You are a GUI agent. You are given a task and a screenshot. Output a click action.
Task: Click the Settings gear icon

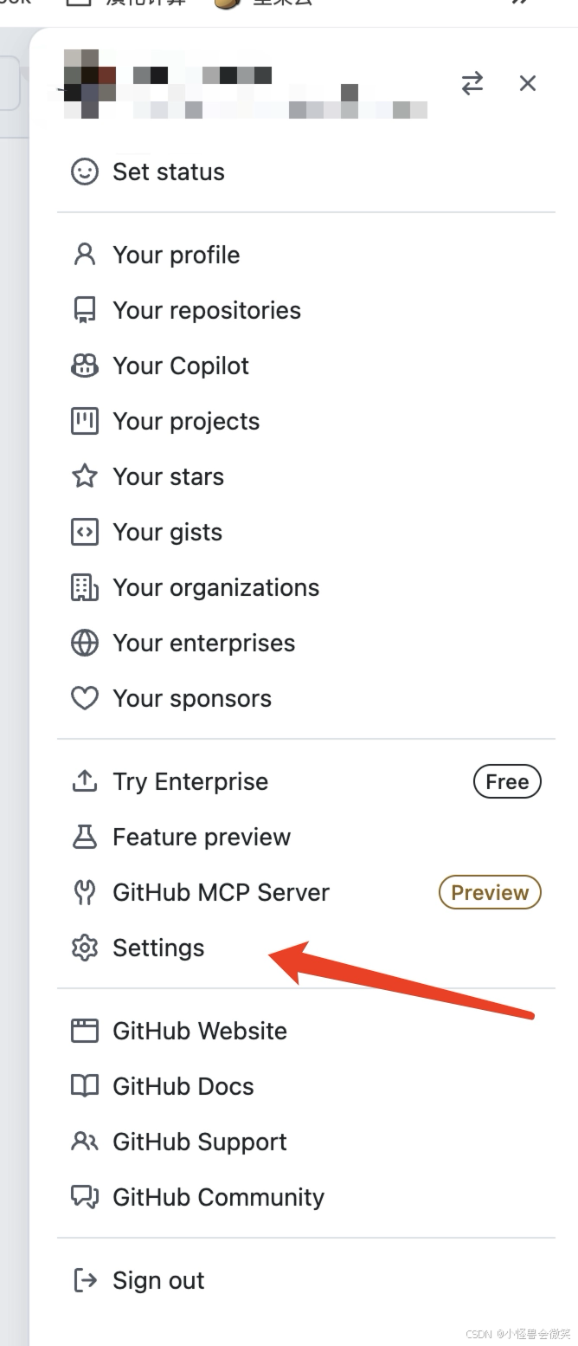84,948
